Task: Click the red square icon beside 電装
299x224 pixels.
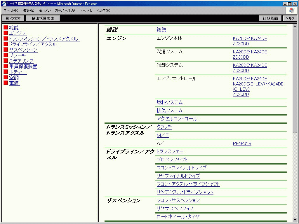Action: (x=6, y=83)
